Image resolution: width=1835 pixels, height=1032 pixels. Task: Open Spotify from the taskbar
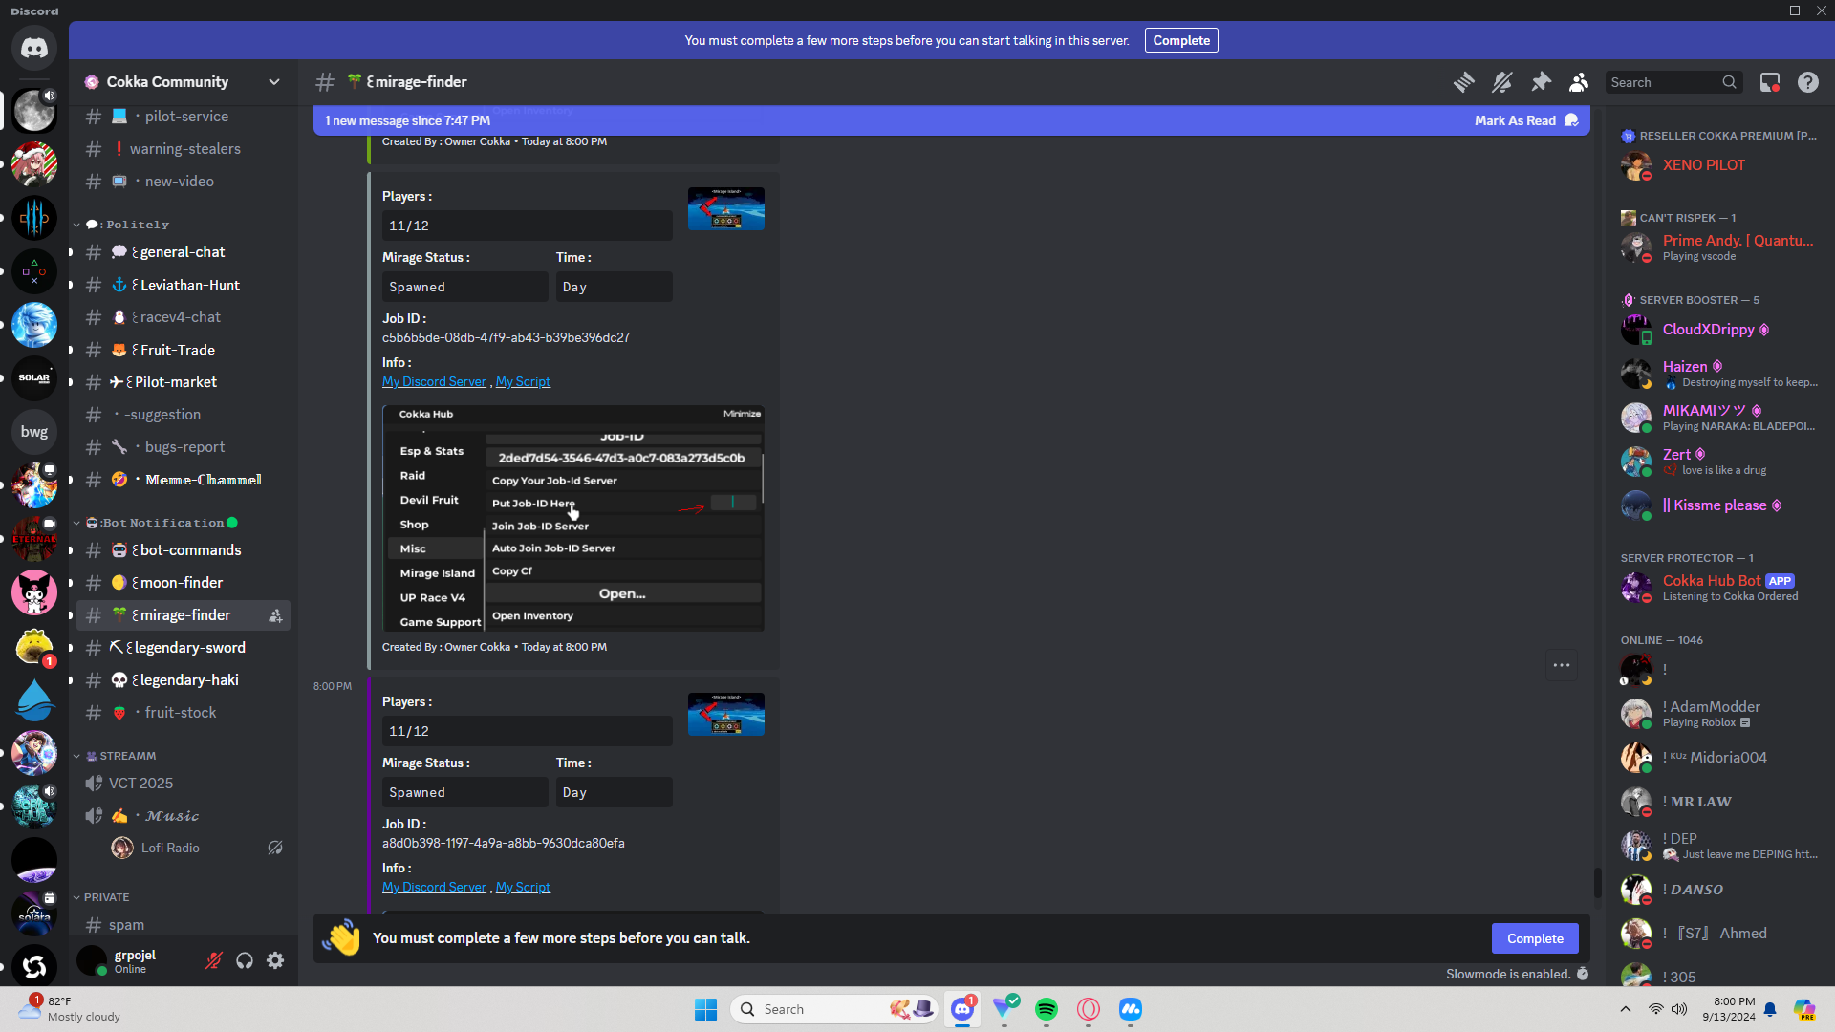1047,1009
